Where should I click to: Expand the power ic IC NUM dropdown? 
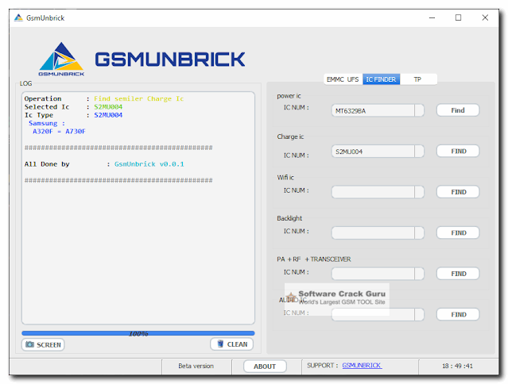tap(419, 110)
